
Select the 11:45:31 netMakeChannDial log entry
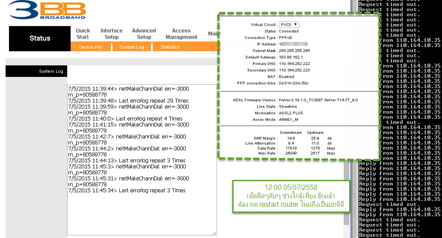pos(128,182)
